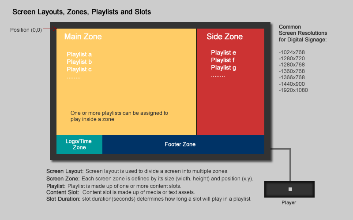Click the 1920x1080 resolution entry

click(x=293, y=90)
